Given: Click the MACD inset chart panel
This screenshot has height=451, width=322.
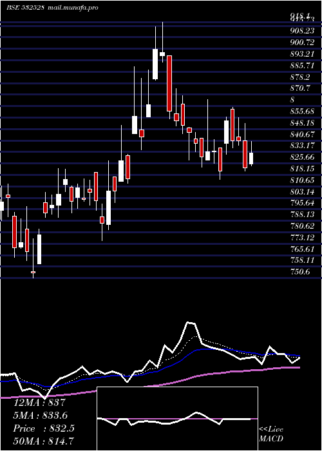Looking at the screenshot, I should point(177,419).
